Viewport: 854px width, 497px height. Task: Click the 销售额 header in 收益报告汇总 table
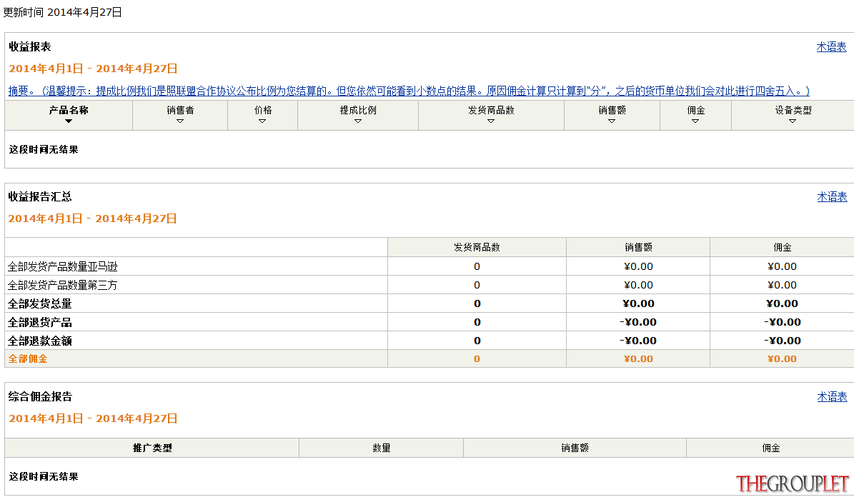(638, 248)
